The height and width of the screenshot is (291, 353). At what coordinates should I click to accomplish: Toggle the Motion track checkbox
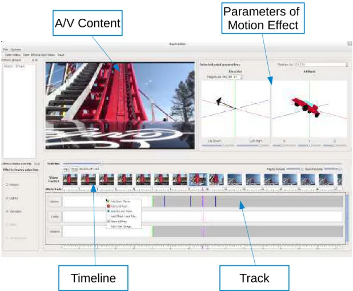point(7,185)
